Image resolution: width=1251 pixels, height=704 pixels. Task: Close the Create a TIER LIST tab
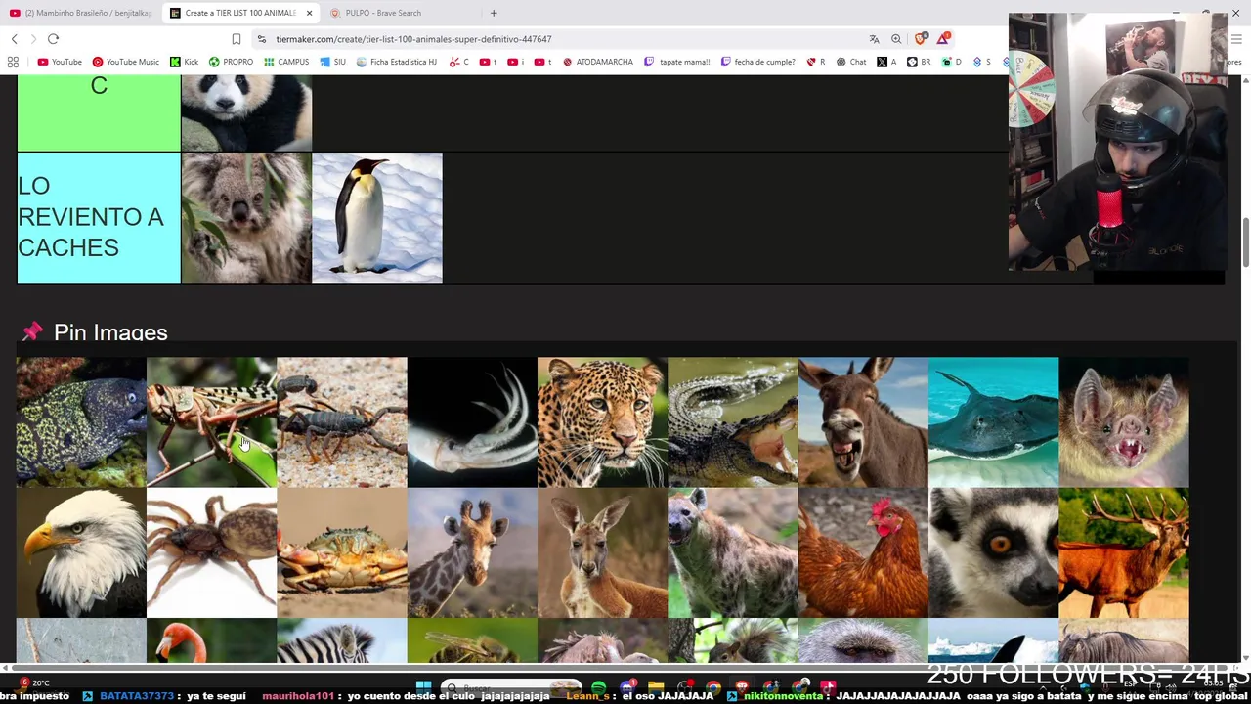[309, 13]
